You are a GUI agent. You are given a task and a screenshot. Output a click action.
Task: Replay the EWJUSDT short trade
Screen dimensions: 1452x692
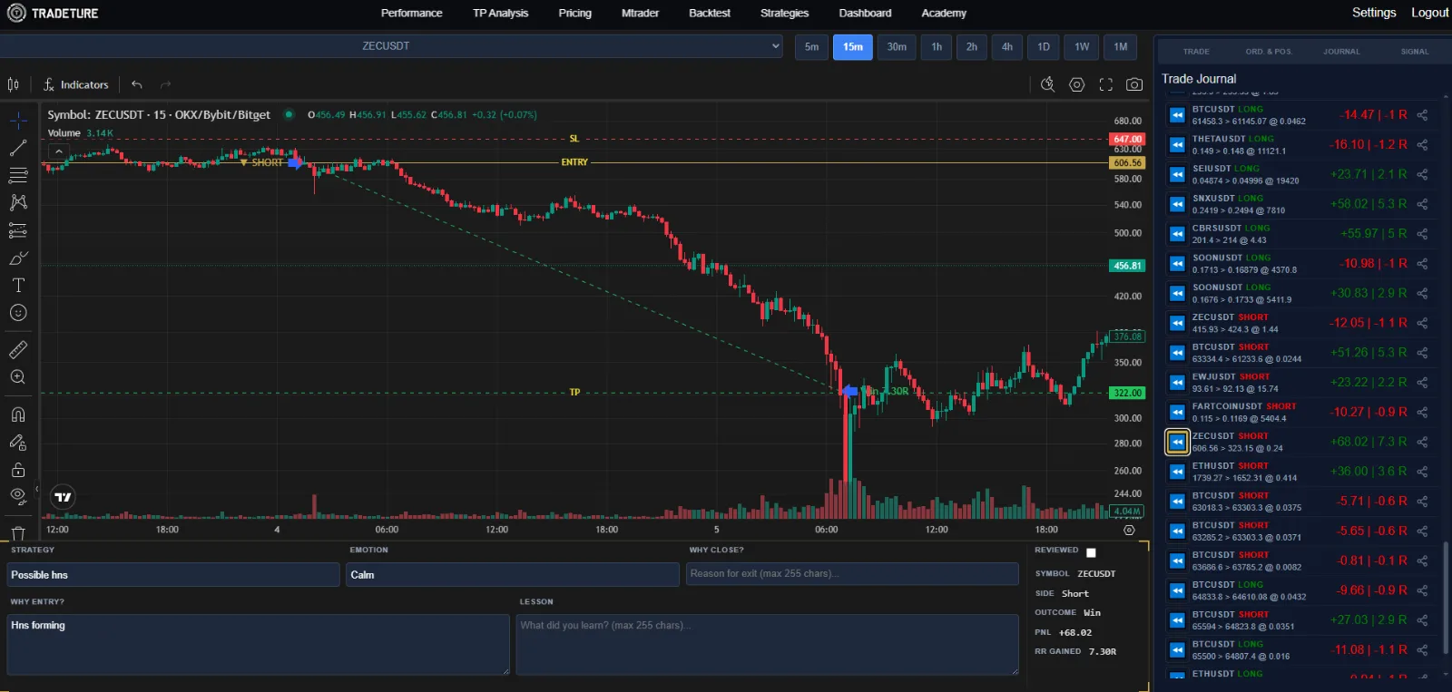coord(1177,383)
